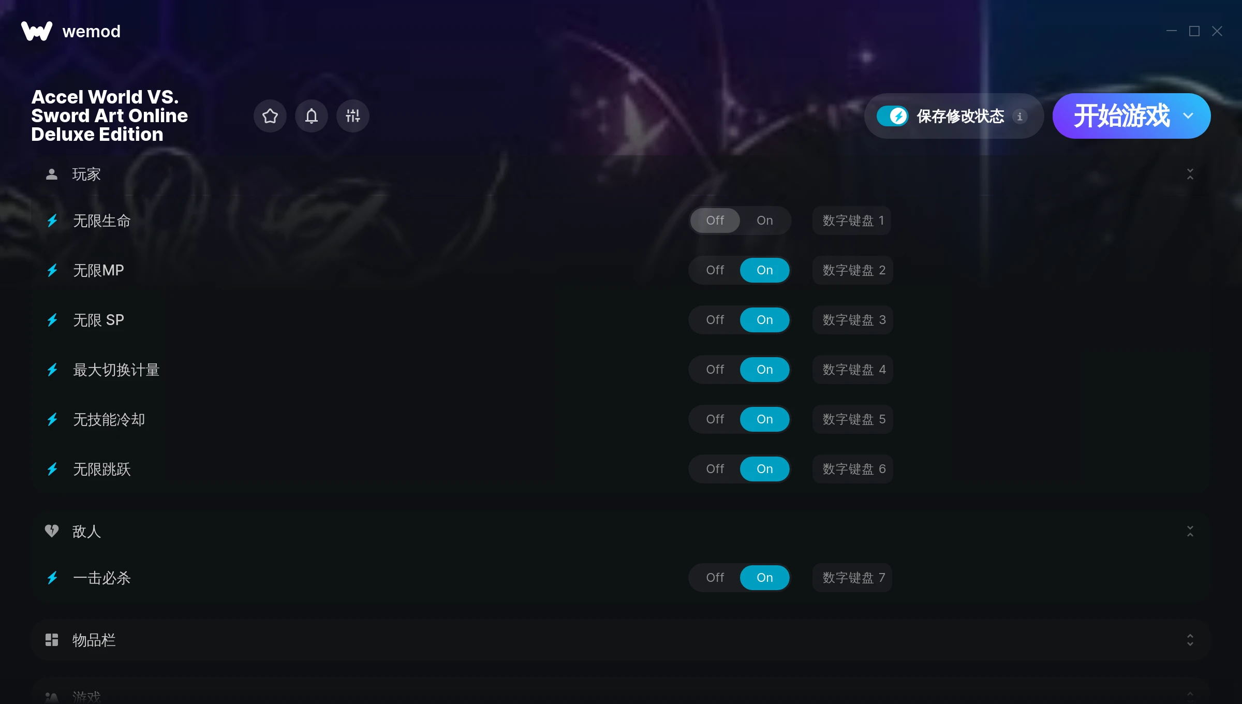Edit the 数字键盘 7 hotkey binding

point(852,578)
